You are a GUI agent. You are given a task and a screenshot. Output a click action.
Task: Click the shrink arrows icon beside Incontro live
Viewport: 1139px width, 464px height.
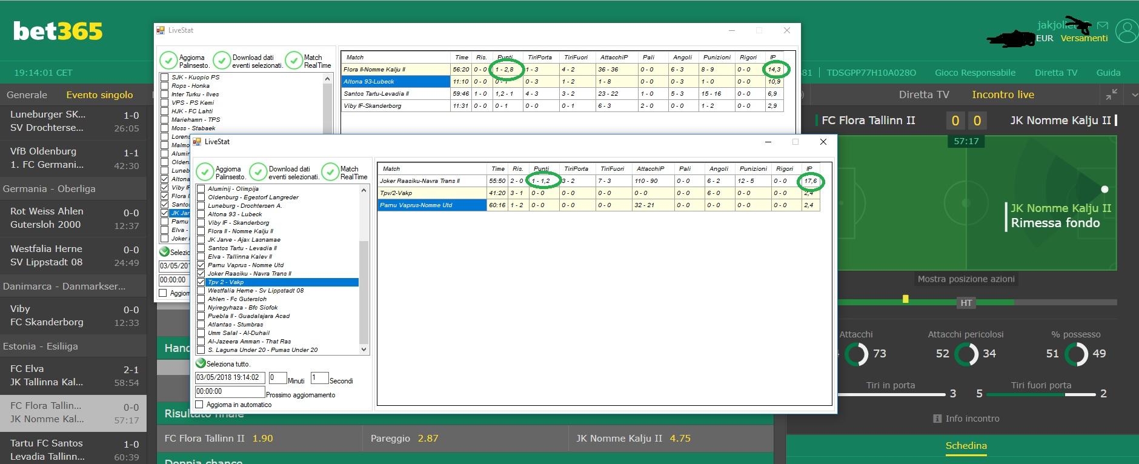coord(1111,94)
